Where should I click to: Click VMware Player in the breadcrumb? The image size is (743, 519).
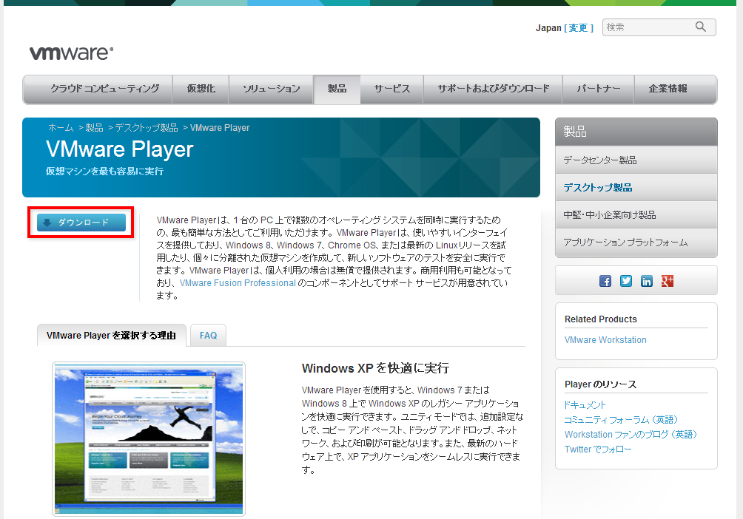(220, 128)
